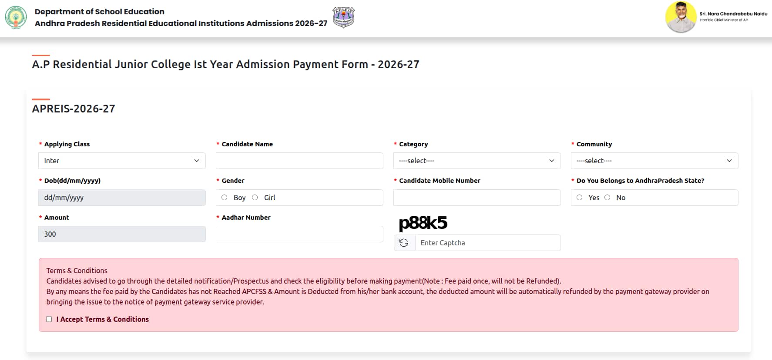This screenshot has height=360, width=772.
Task: Click the p88k5 captcha image
Action: coord(423,223)
